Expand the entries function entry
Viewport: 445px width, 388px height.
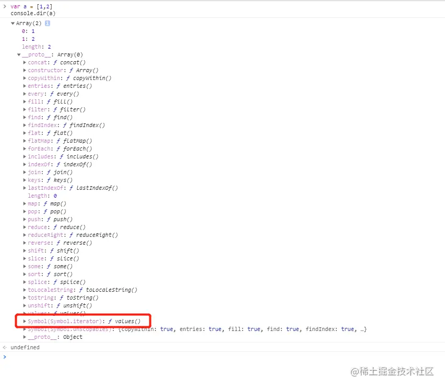point(25,86)
